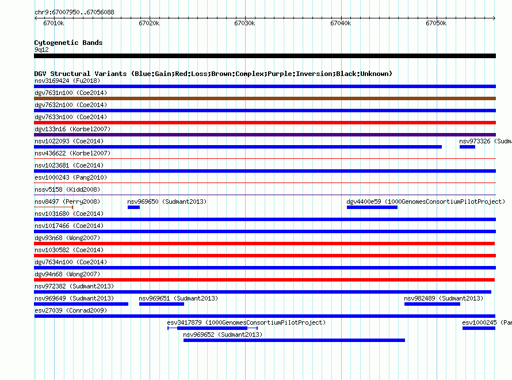
Task: Click the 67010k ruler label
Action: (54, 23)
